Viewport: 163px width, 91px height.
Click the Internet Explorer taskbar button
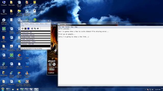click(8, 89)
